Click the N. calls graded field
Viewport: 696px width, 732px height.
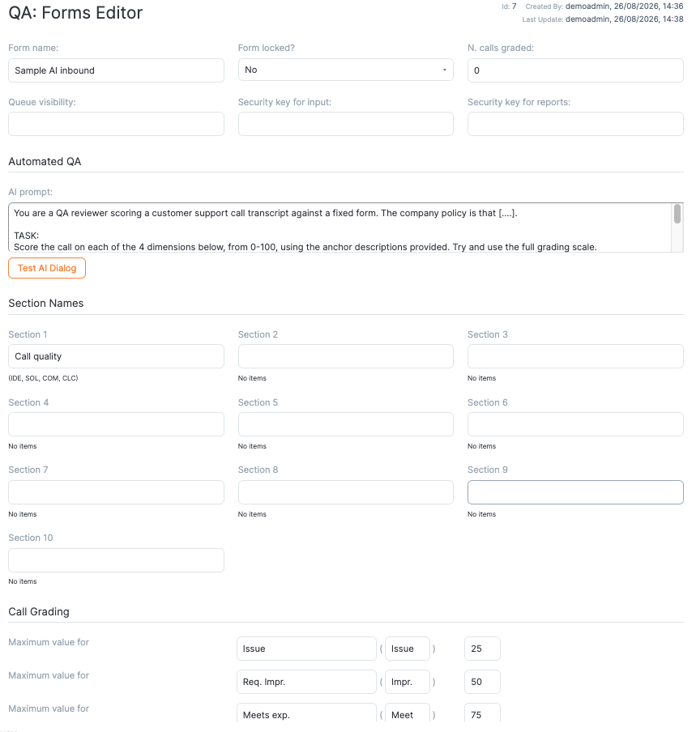[x=575, y=70]
